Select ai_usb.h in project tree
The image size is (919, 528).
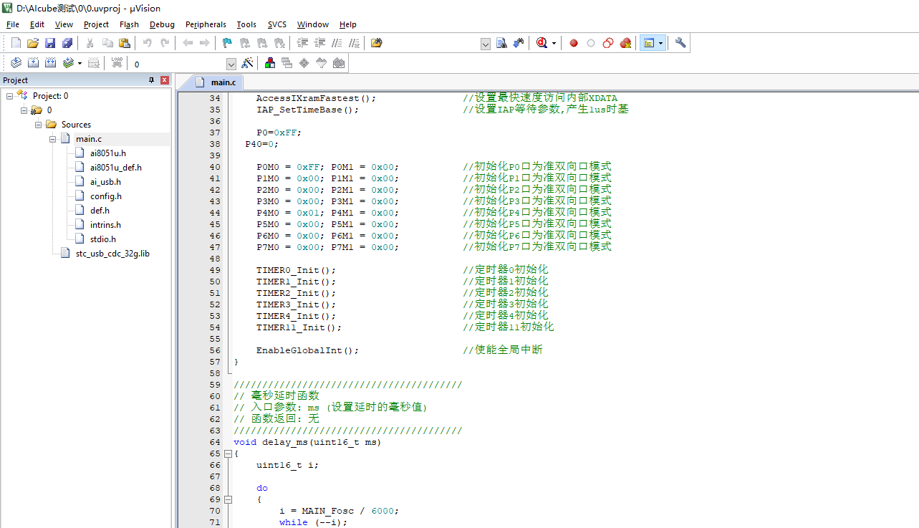click(x=105, y=182)
